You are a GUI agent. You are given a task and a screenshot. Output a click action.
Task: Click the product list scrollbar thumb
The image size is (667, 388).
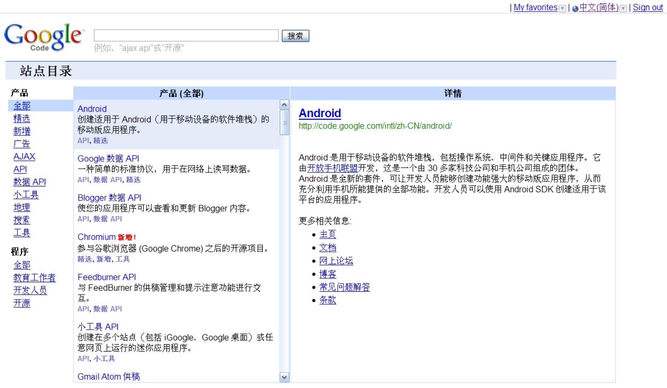tap(284, 122)
